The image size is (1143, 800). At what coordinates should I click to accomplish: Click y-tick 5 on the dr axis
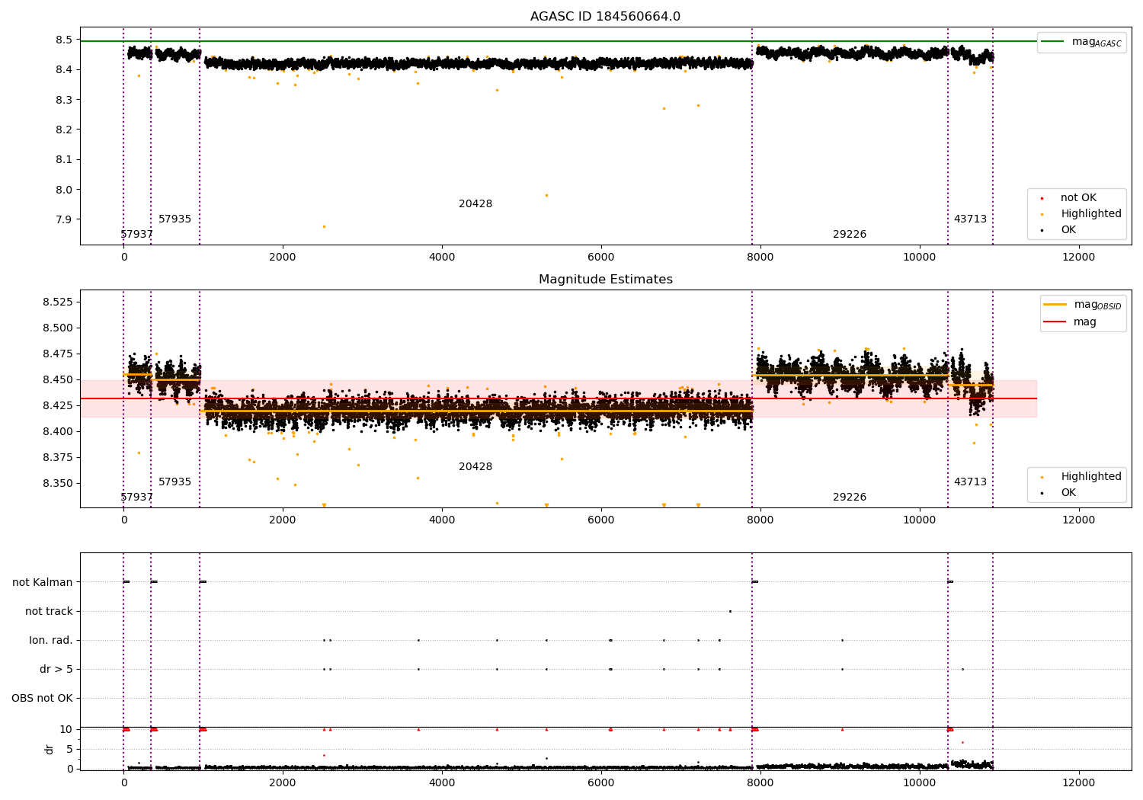pos(69,749)
